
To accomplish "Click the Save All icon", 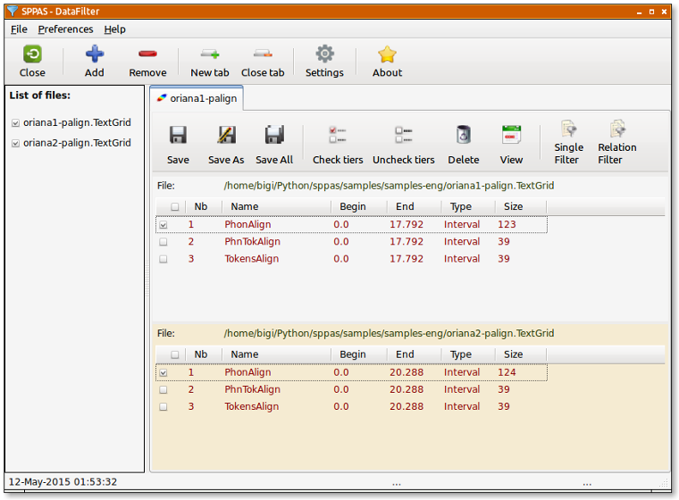I will (x=274, y=135).
